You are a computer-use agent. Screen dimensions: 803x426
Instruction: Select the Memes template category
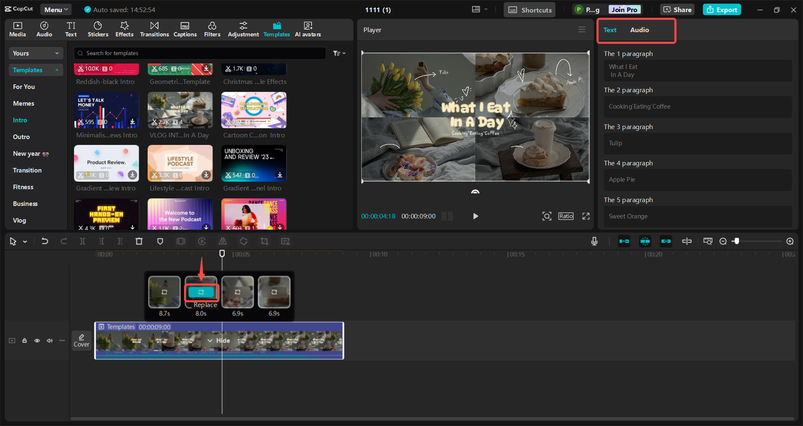(x=24, y=103)
